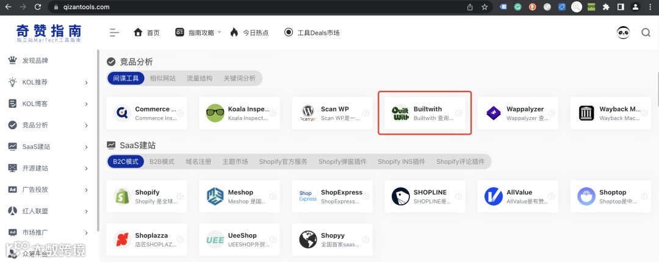This screenshot has width=659, height=262.
Task: Open the Builtwith tool card
Action: pos(425,113)
